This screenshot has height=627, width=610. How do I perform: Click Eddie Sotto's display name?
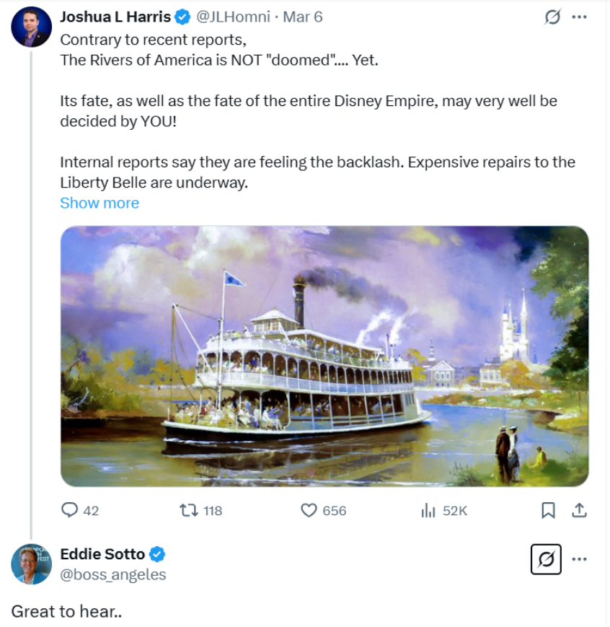102,554
